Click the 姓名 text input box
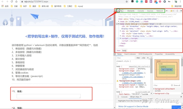The width and height of the screenshot is (183, 109). (x=49, y=96)
